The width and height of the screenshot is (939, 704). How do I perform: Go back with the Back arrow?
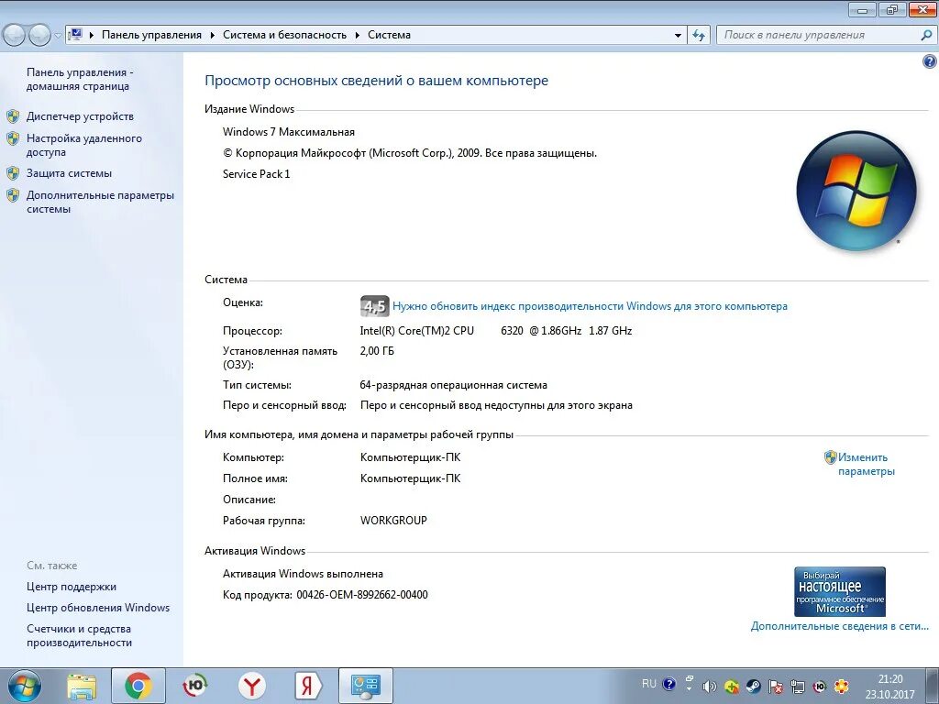[x=15, y=35]
